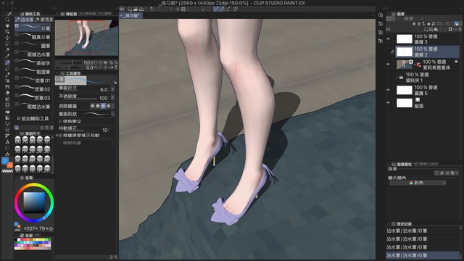Image resolution: width=464 pixels, height=261 pixels.
Task: Collapse the 筆刷尺寸 brush size panel
Action: pos(17,133)
